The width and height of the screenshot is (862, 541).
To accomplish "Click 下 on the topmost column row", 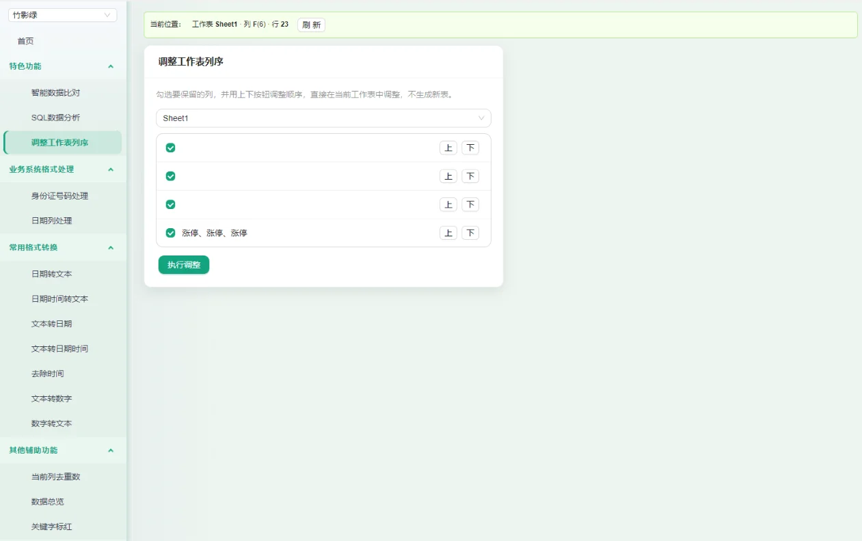I will pos(470,148).
